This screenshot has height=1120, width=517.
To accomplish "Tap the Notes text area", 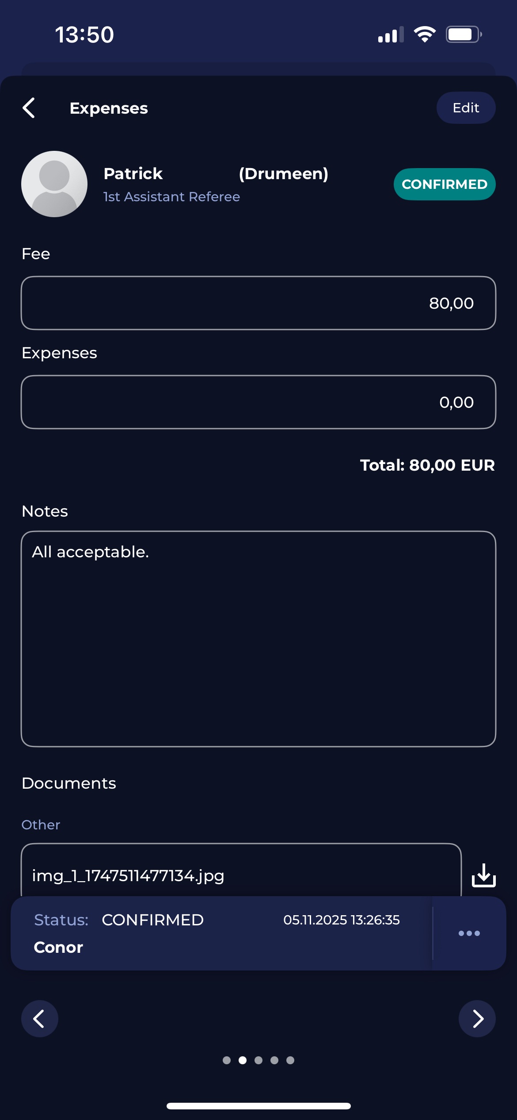I will click(258, 639).
